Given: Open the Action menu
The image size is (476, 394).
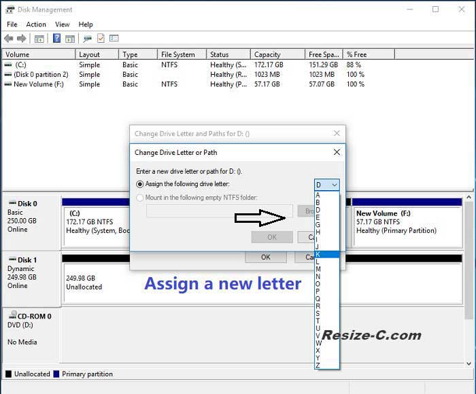Looking at the screenshot, I should 36,24.
